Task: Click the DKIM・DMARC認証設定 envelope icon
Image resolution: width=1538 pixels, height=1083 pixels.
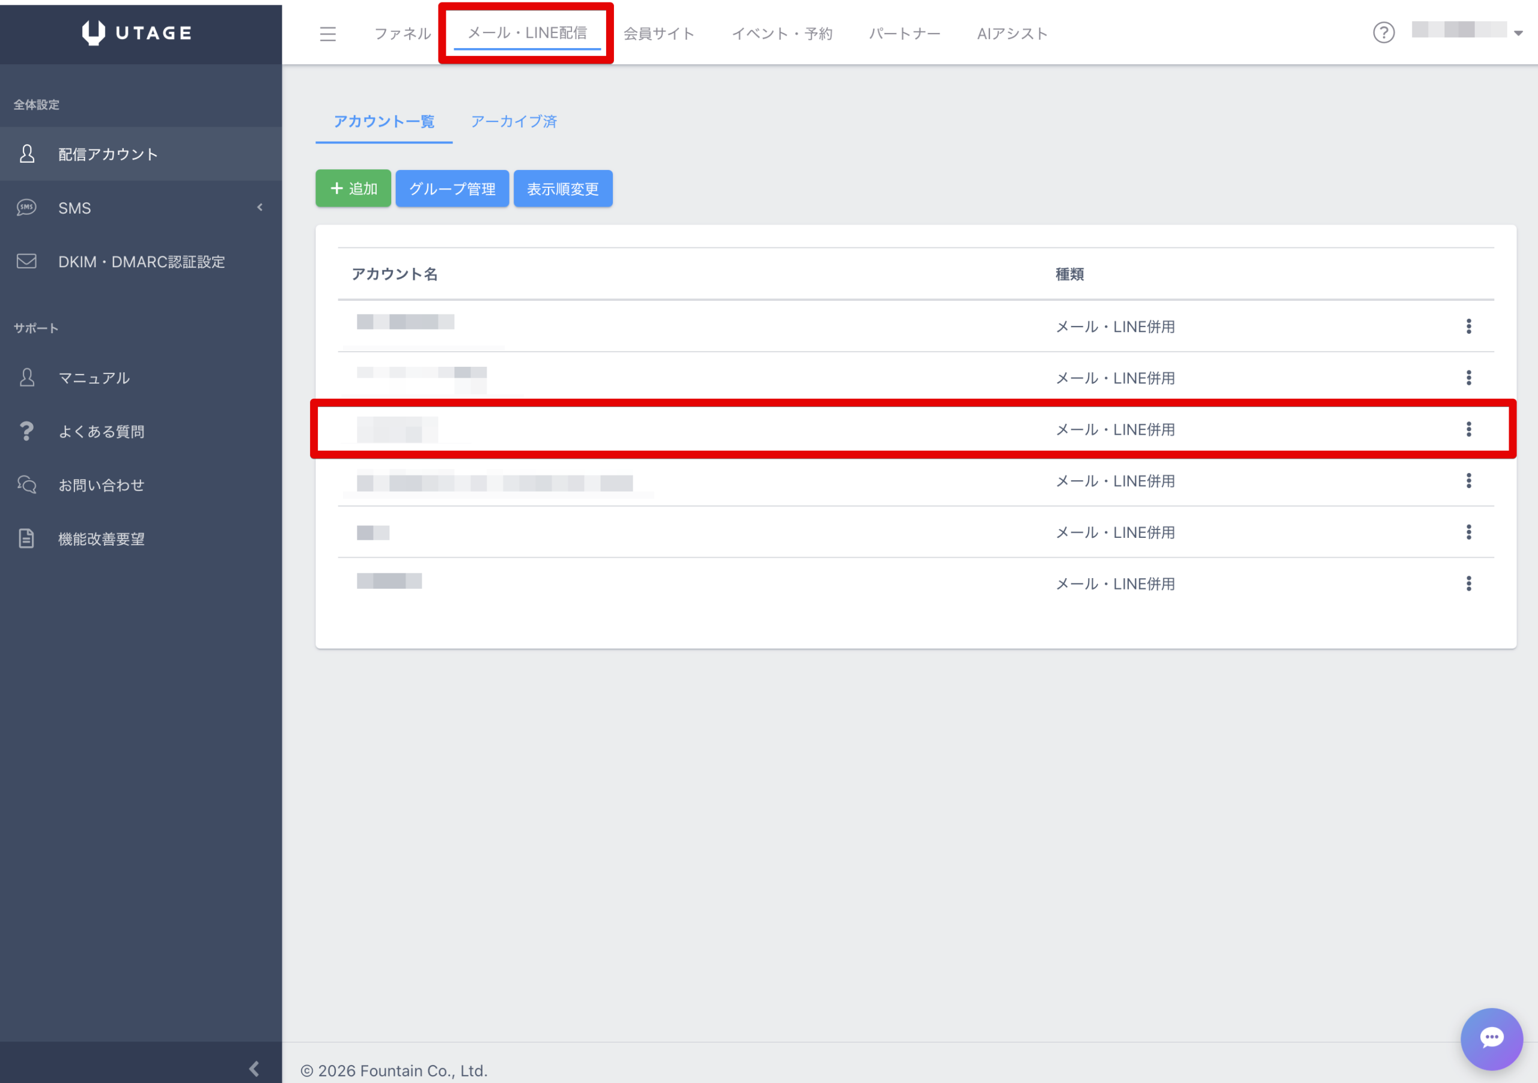Action: (27, 262)
